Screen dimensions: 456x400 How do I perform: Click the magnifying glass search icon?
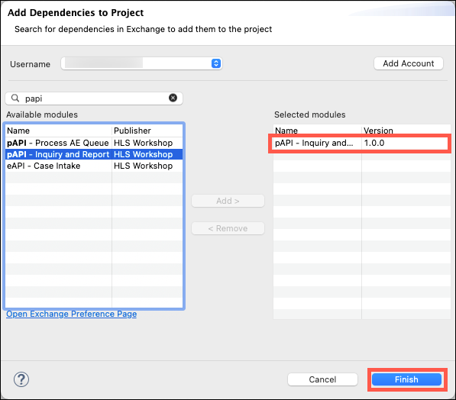click(x=15, y=98)
